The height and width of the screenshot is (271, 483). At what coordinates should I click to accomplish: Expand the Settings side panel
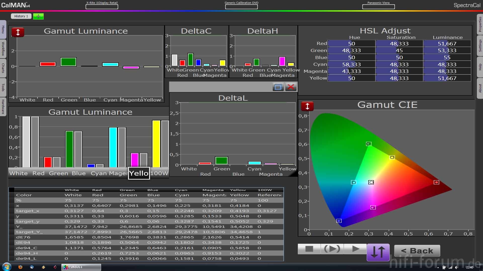pos(480,45)
